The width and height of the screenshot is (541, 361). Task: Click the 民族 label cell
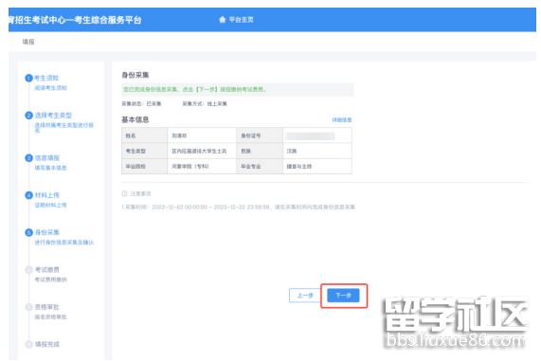pos(260,152)
